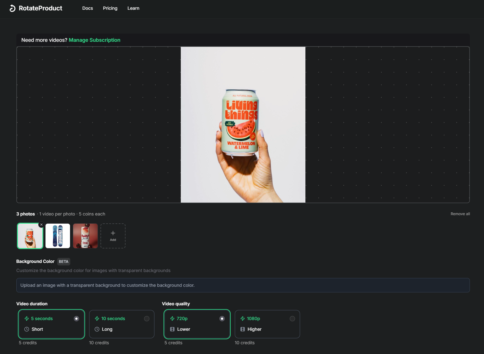Click the '3 photos' count text
Screen dimensions: 484x354
coord(25,214)
